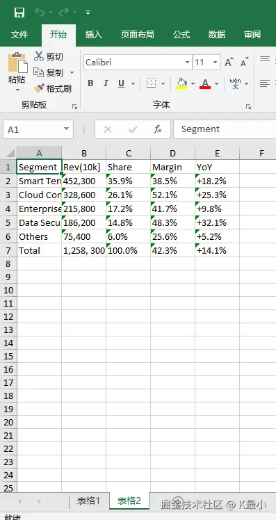Viewport: 276px width, 520px height.
Task: Switch to sheet tab 表格2
Action: 129,501
